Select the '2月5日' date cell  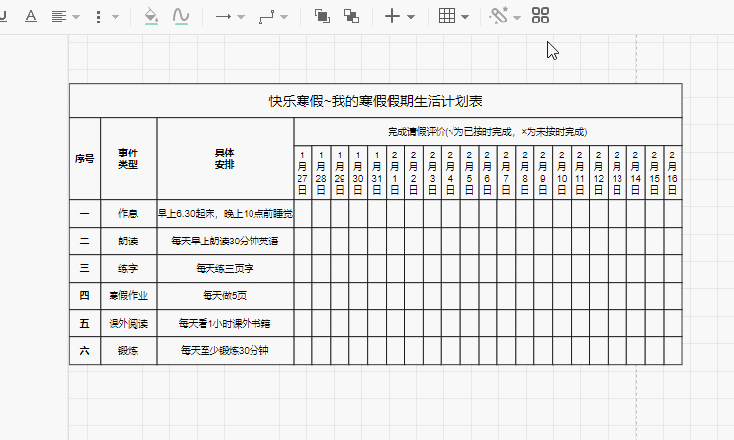coord(469,172)
